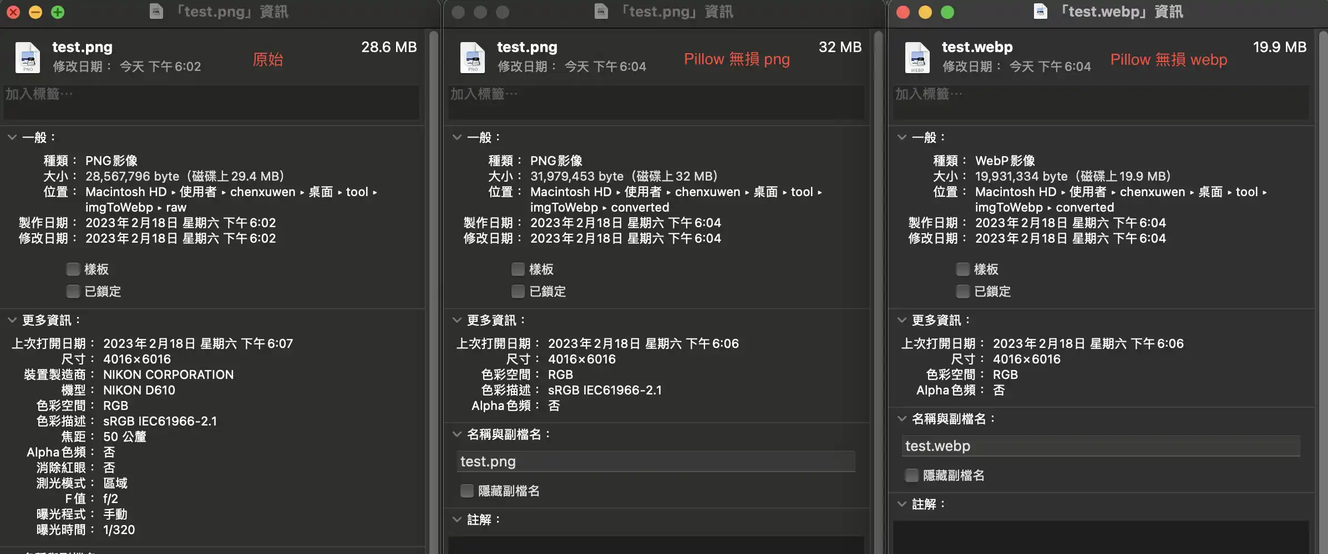This screenshot has height=554, width=1328.
Task: Click title bar document icon of test.webp window
Action: click(x=1041, y=12)
